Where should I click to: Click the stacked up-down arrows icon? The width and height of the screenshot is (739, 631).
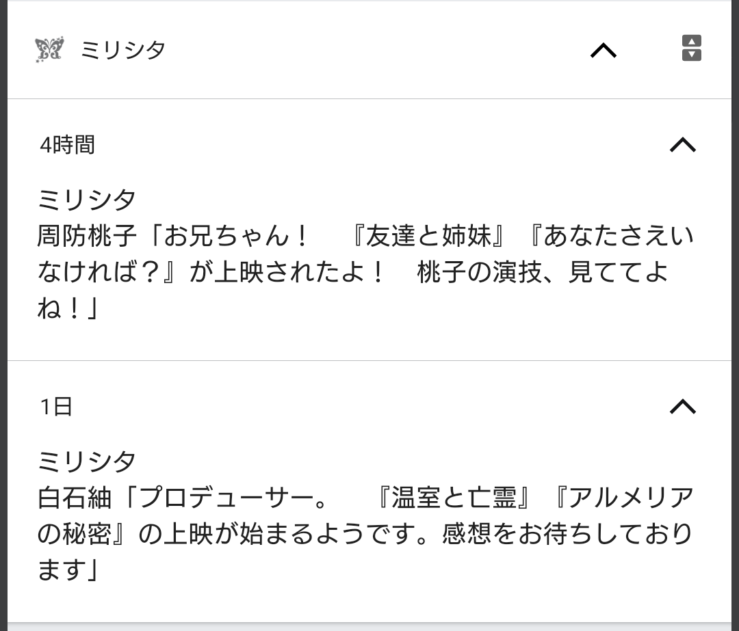[x=692, y=49]
